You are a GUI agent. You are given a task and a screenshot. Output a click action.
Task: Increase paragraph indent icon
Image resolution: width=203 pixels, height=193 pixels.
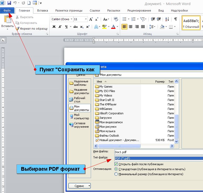tap(159, 19)
